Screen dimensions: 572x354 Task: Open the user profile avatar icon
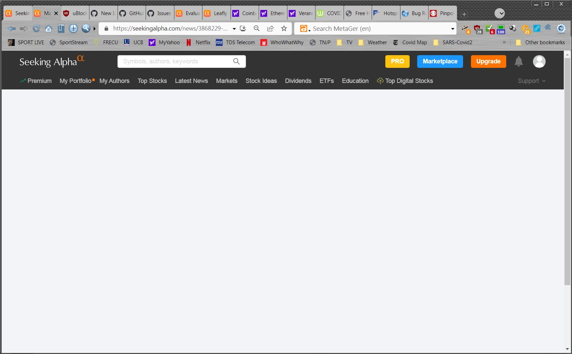pos(539,61)
